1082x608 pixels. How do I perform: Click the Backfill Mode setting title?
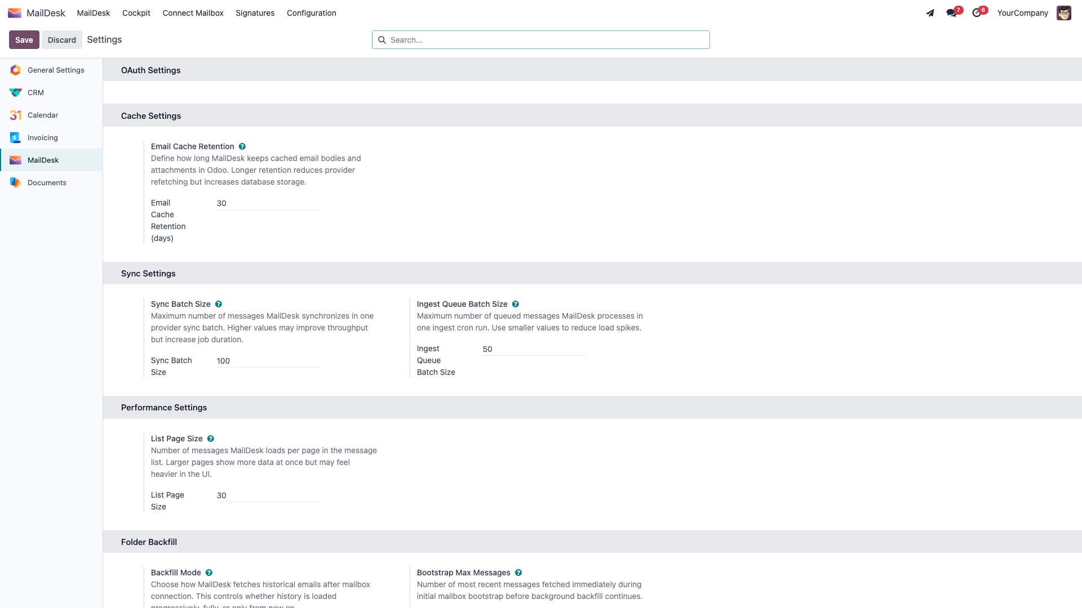pos(176,573)
